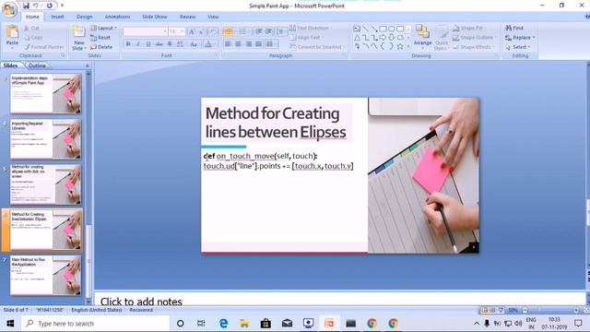The height and width of the screenshot is (332, 590).
Task: Open Arrange dropdown
Action: tap(422, 37)
